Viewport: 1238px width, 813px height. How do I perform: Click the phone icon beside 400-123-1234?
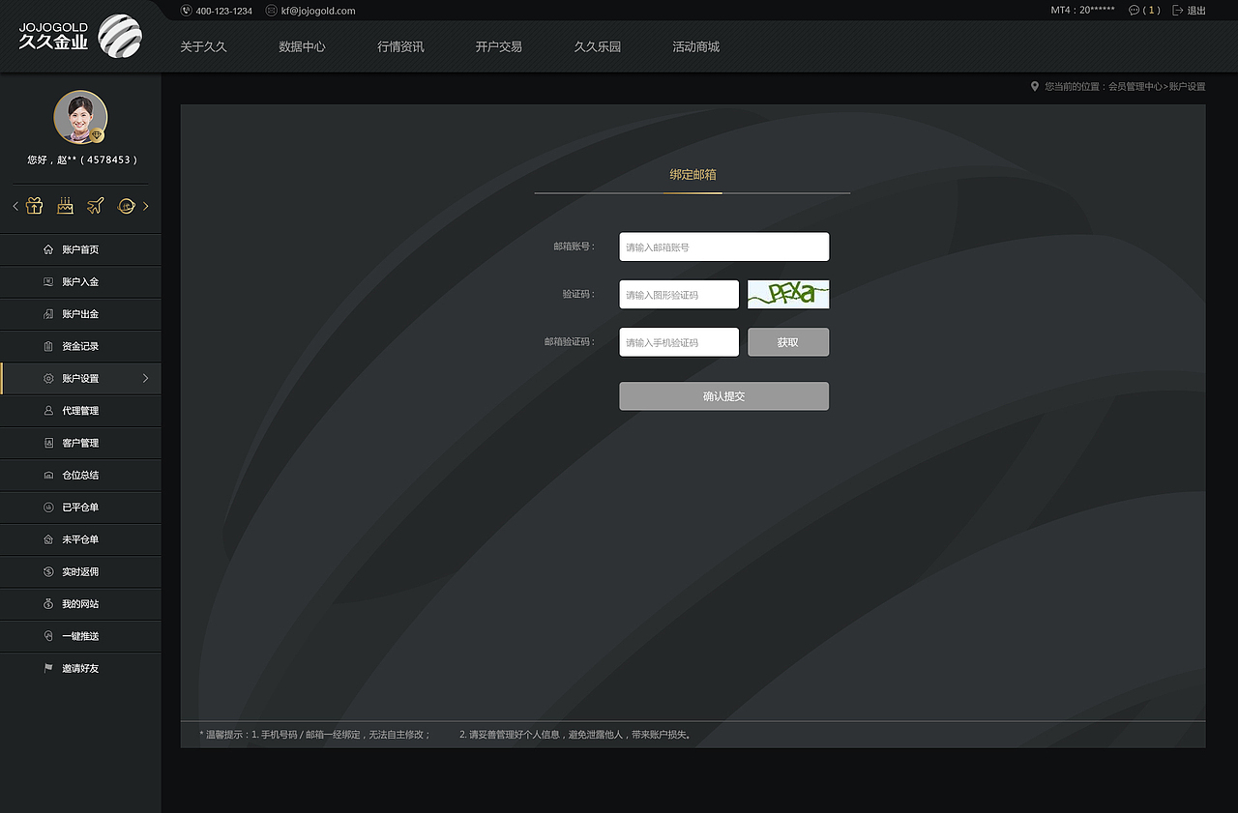186,11
